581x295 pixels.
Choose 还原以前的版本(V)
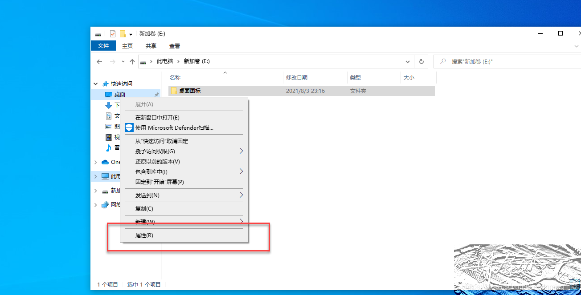[184, 162]
